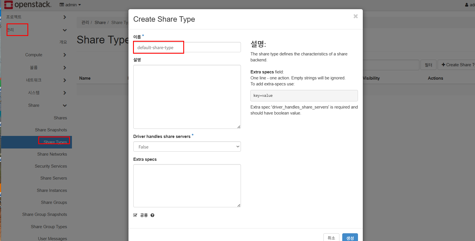
Task: Click the OpenStack logo icon
Action: [x=9, y=5]
